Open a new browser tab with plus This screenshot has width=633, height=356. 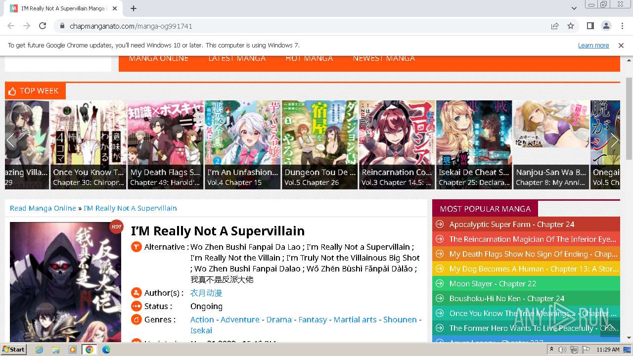134,8
